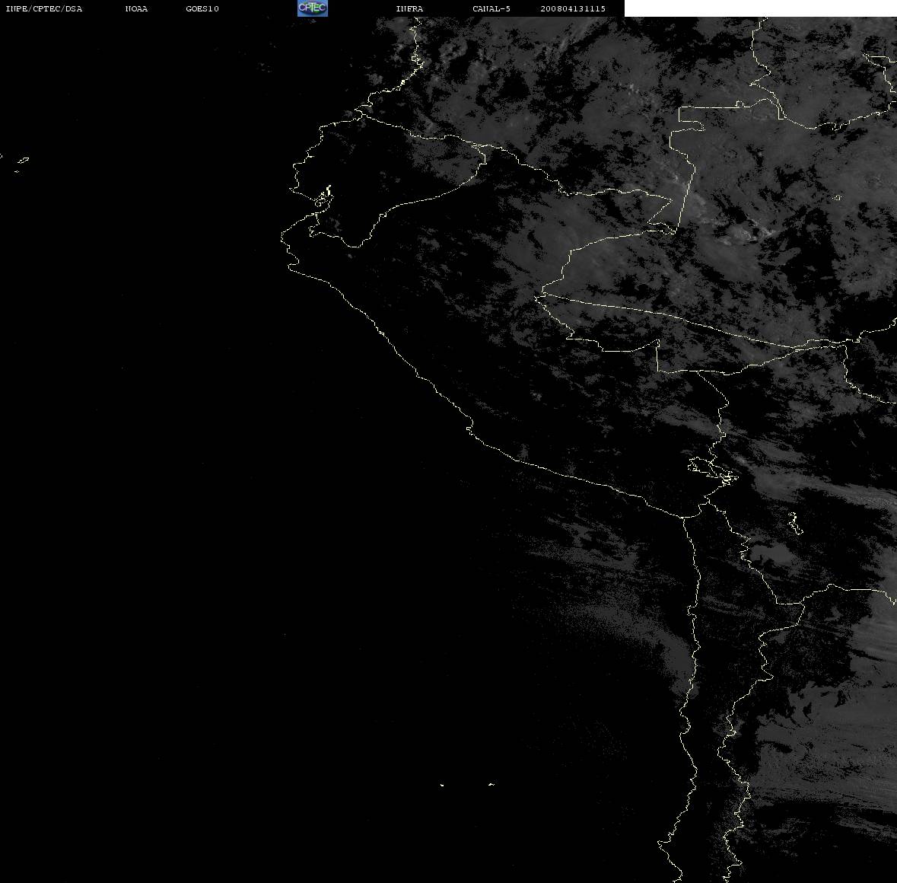
Task: Click the elongated lake outline southeast of Titicaca
Action: pyautogui.click(x=794, y=523)
